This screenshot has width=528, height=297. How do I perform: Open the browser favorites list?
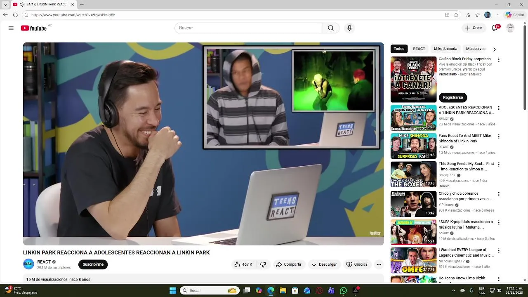click(x=478, y=15)
